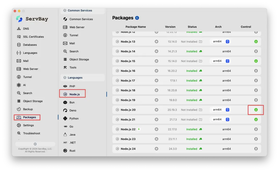
Task: Open the AI section in the sidebar
Action: tap(24, 85)
